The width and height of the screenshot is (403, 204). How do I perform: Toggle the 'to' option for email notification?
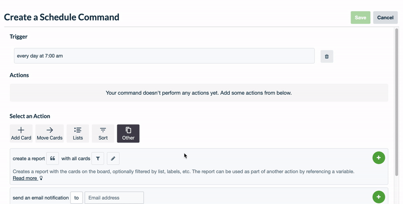(x=77, y=198)
